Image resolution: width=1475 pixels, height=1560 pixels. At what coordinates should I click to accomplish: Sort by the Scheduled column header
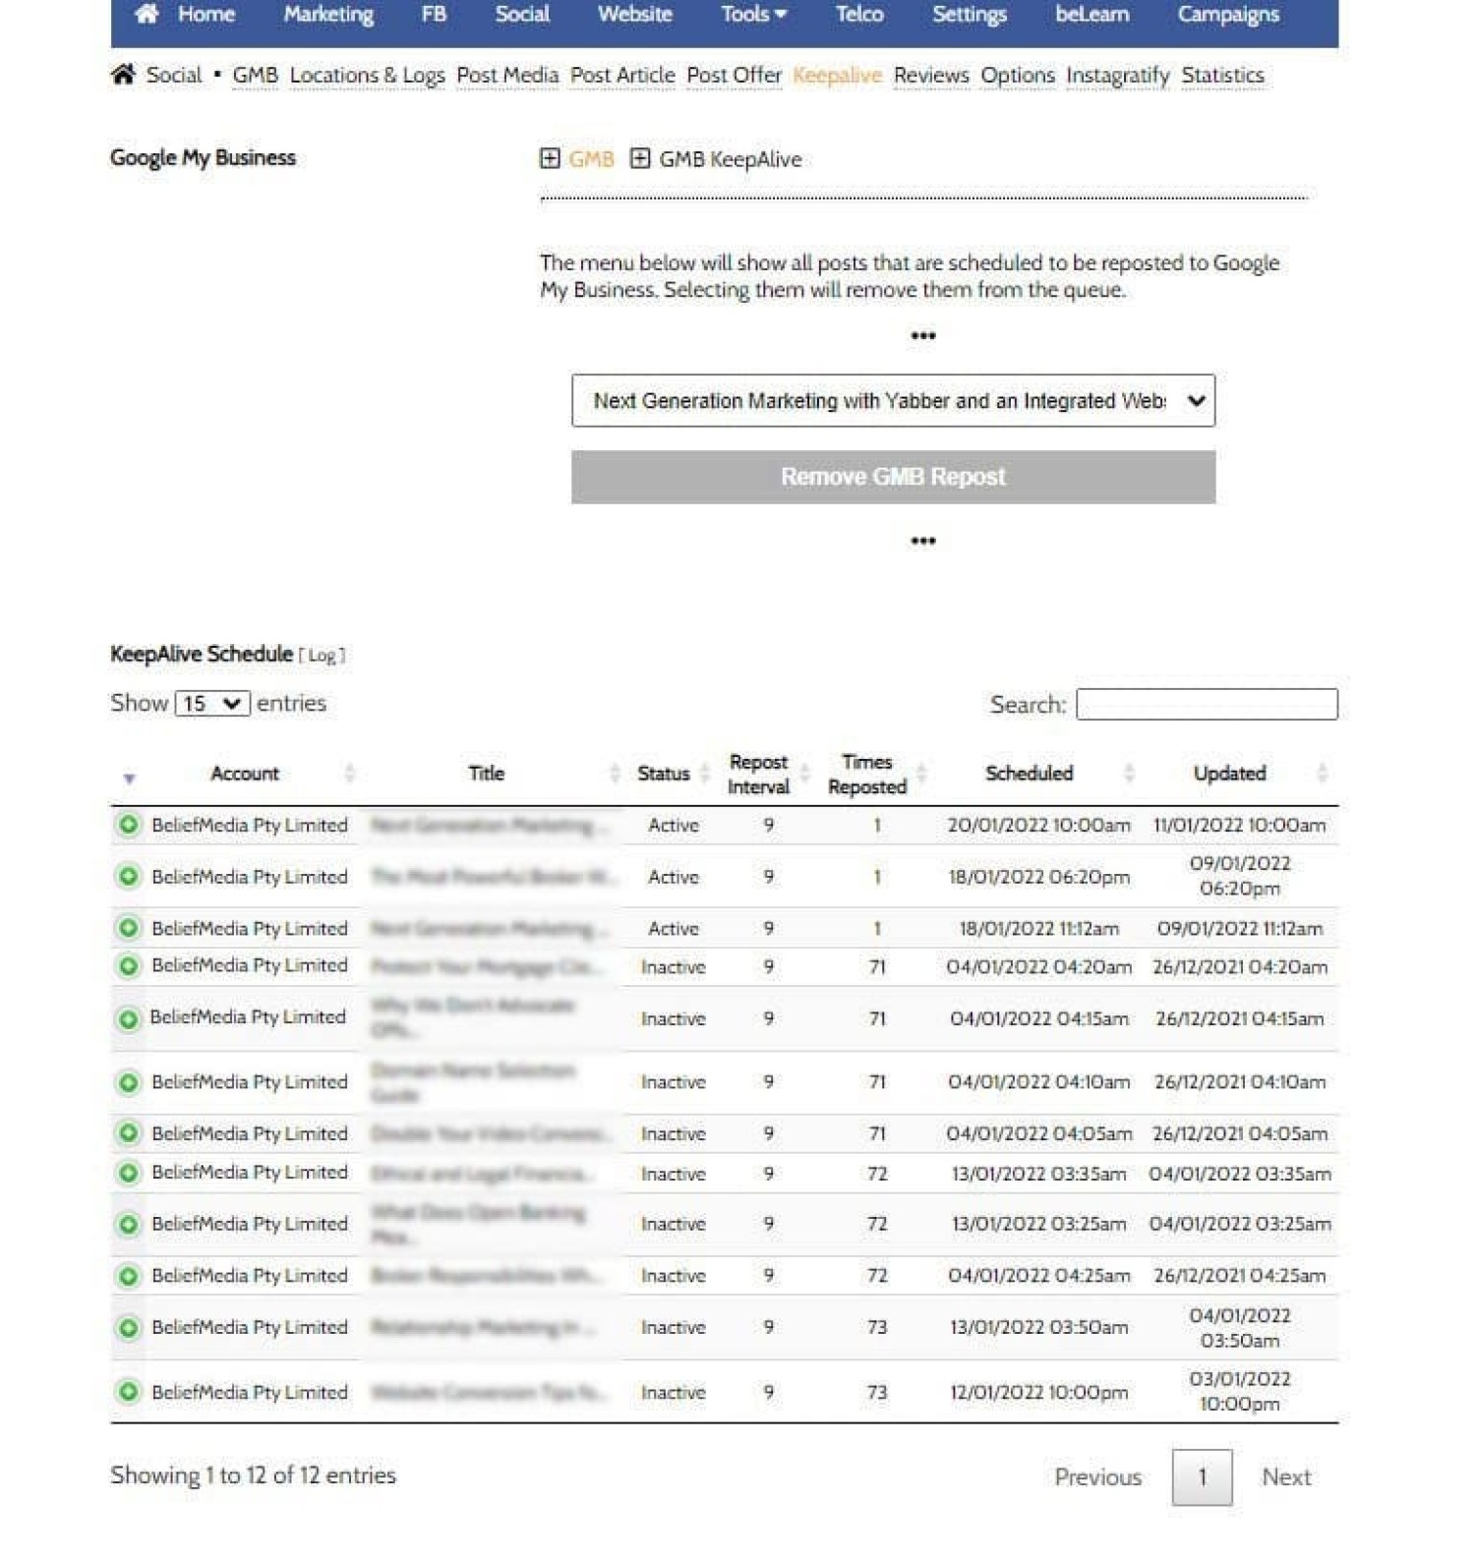[x=1029, y=774]
